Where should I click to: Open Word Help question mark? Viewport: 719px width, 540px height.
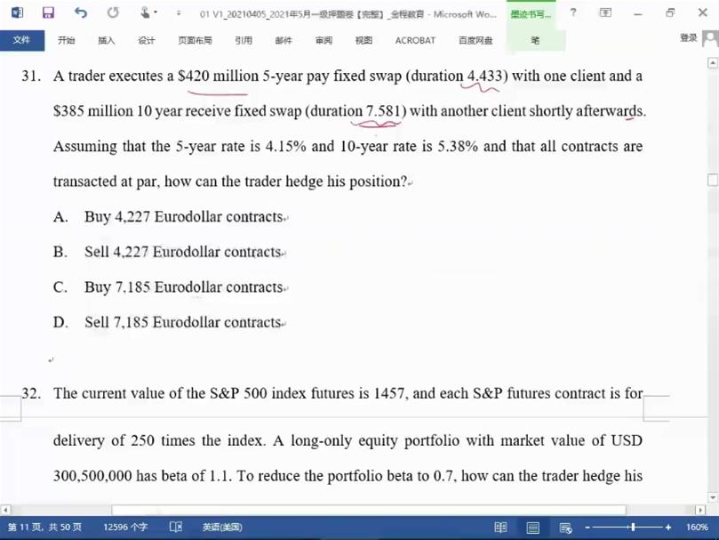point(573,12)
